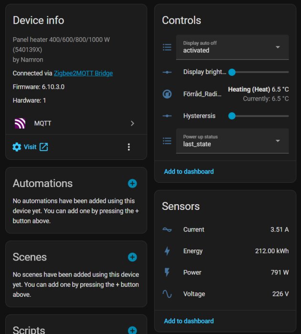Screen dimensions: 301x334
Task: Open the Voltage sensor row label
Action: tap(194, 294)
